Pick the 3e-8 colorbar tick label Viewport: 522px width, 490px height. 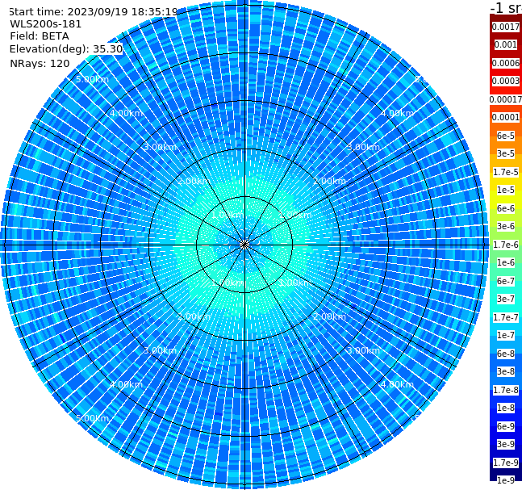(506, 371)
